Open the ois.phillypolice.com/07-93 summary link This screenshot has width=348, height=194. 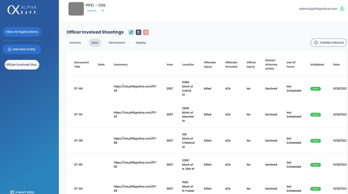click(x=136, y=114)
